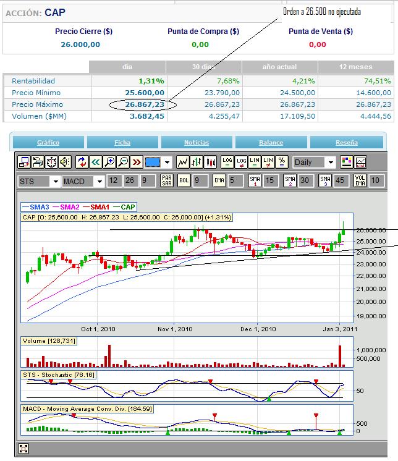Toggle the SMA 2 indicator button
398x461 pixels.
(290, 180)
